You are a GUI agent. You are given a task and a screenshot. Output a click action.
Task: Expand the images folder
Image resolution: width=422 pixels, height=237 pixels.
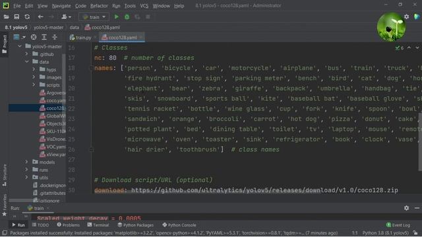pos(34,77)
